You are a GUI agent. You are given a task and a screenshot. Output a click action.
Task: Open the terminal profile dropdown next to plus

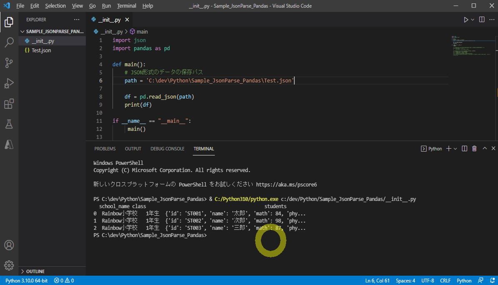[x=455, y=148]
